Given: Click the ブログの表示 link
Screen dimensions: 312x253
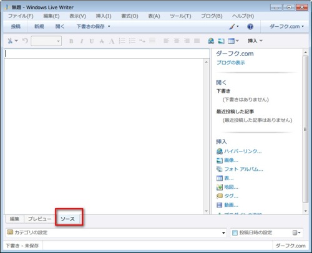Looking at the screenshot, I should (x=231, y=62).
